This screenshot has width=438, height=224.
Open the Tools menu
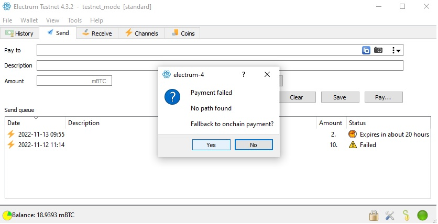pyautogui.click(x=74, y=20)
